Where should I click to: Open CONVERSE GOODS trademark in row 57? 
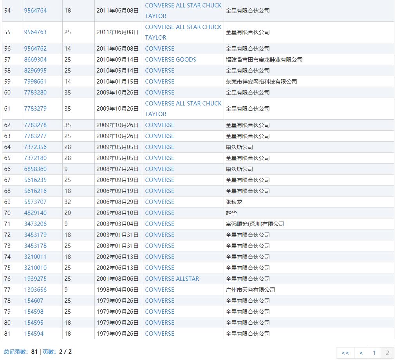[170, 59]
